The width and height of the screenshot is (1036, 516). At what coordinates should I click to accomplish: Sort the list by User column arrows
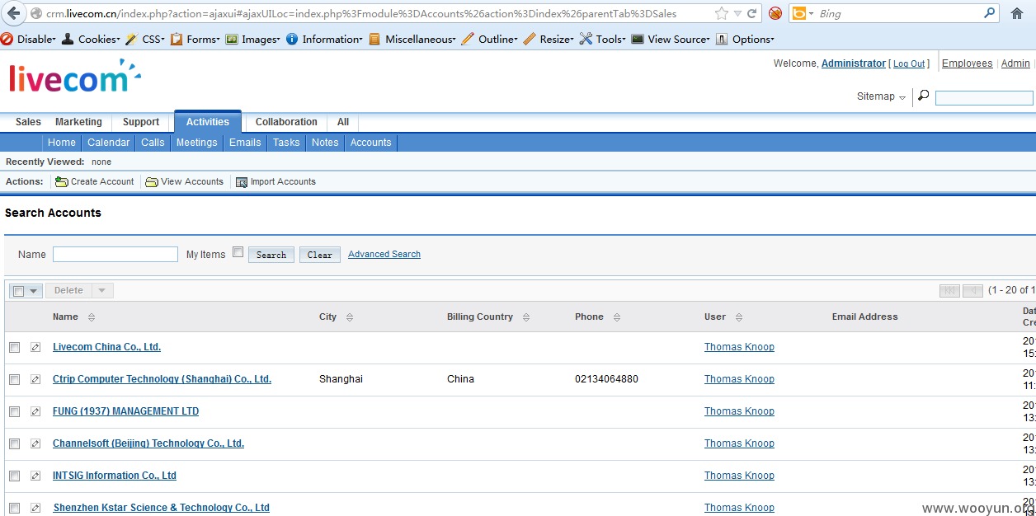pos(739,317)
